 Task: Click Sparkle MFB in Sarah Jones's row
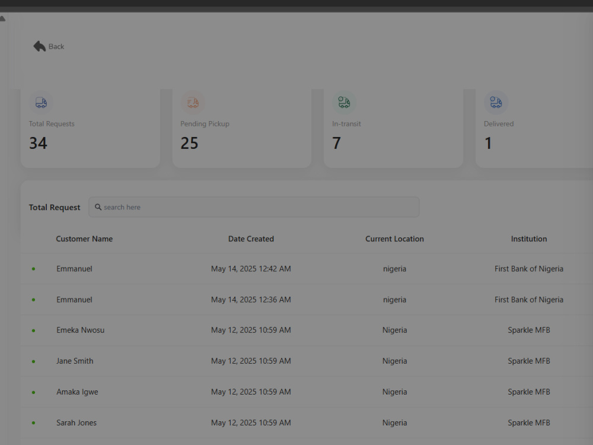coord(529,422)
